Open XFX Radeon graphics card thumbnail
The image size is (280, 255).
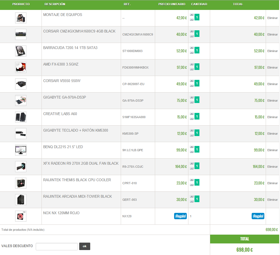21,167
